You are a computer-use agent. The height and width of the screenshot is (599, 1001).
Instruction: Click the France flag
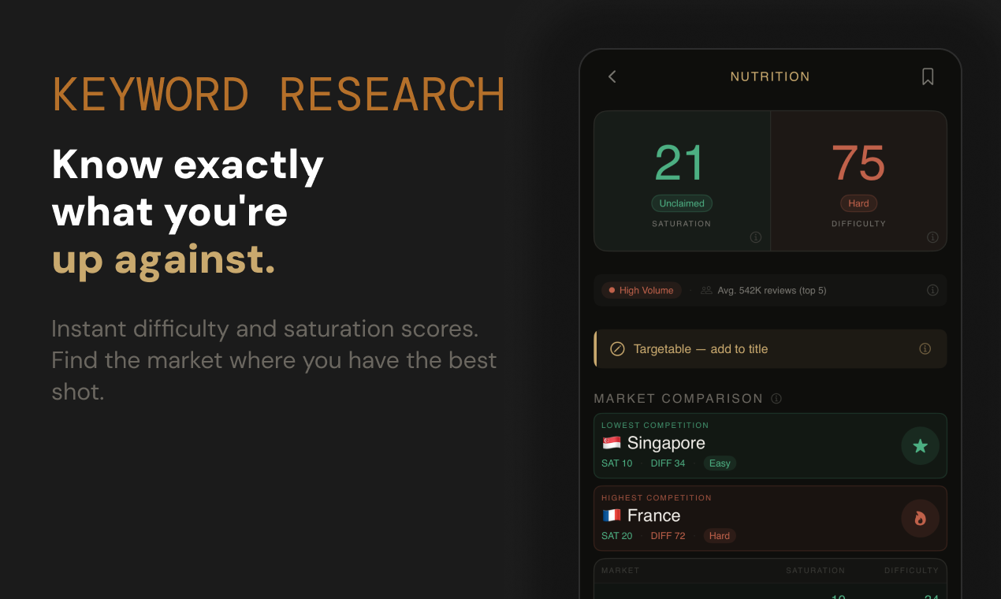[612, 515]
